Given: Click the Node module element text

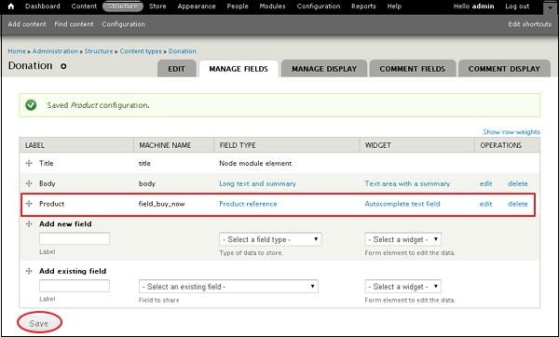Looking at the screenshot, I should (x=255, y=163).
